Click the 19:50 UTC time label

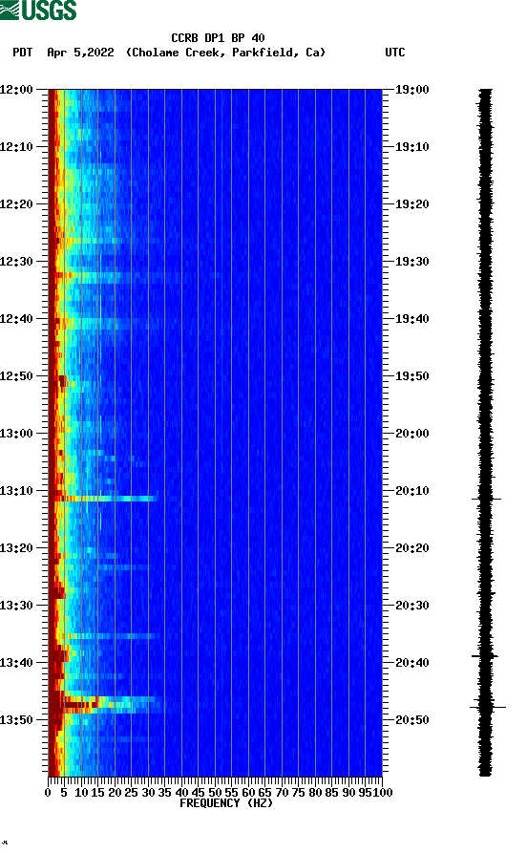[412, 376]
